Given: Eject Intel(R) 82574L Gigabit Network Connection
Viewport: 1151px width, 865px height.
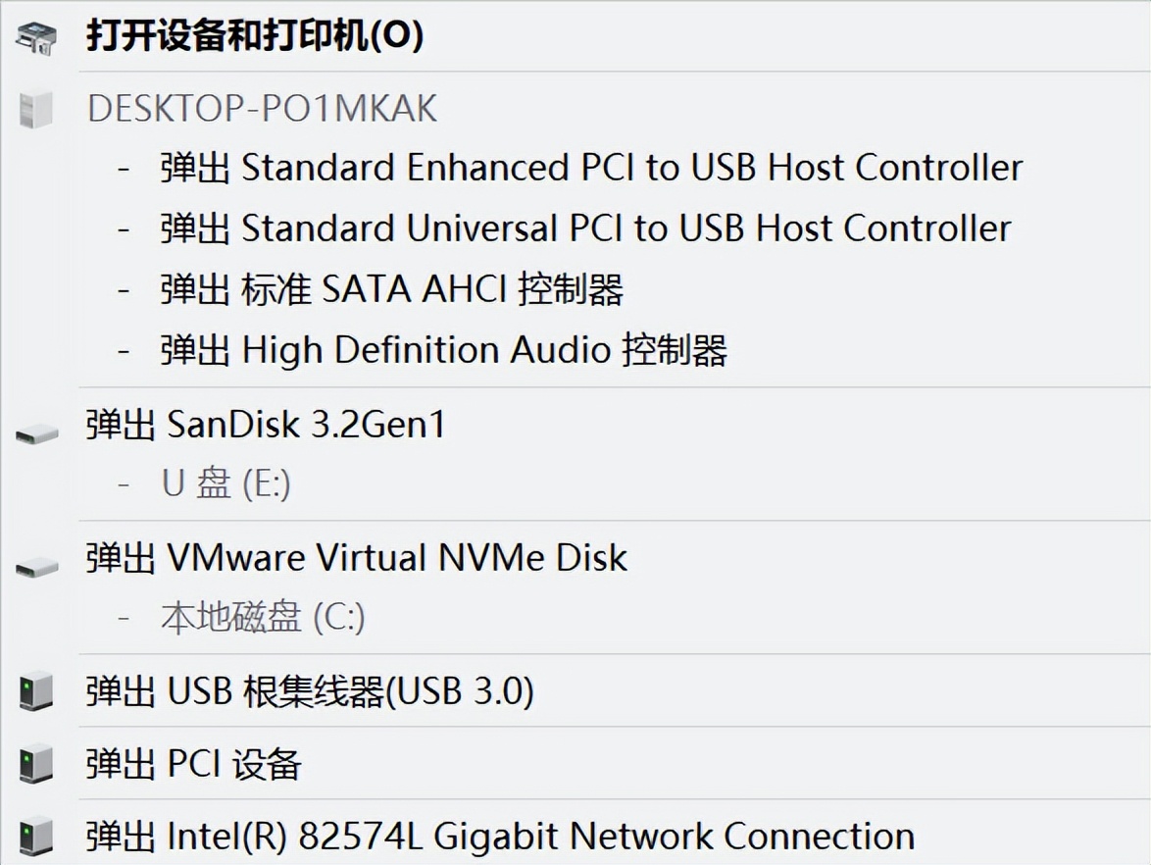Looking at the screenshot, I should pos(500,837).
